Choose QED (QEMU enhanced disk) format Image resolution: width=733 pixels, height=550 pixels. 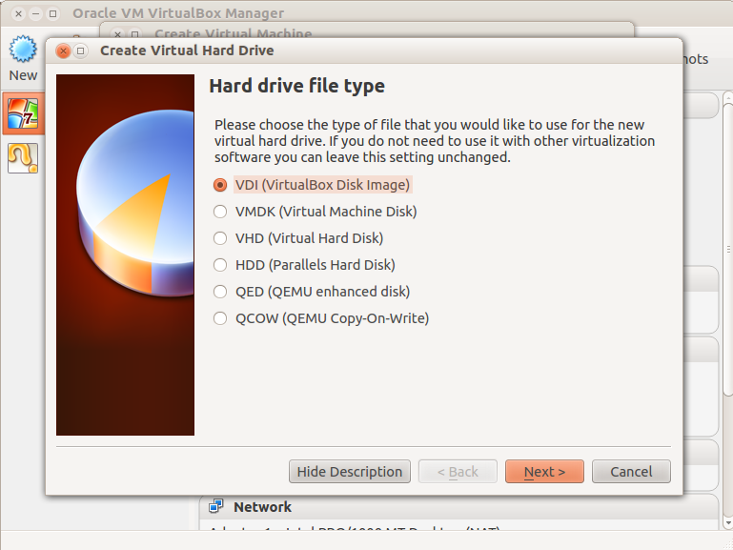pos(312,292)
